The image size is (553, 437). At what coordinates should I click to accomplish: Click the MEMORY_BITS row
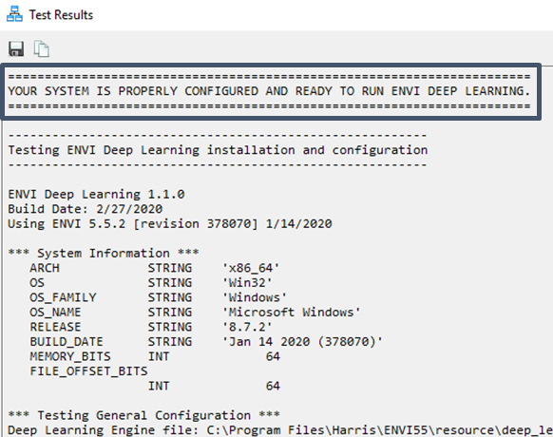(x=155, y=356)
